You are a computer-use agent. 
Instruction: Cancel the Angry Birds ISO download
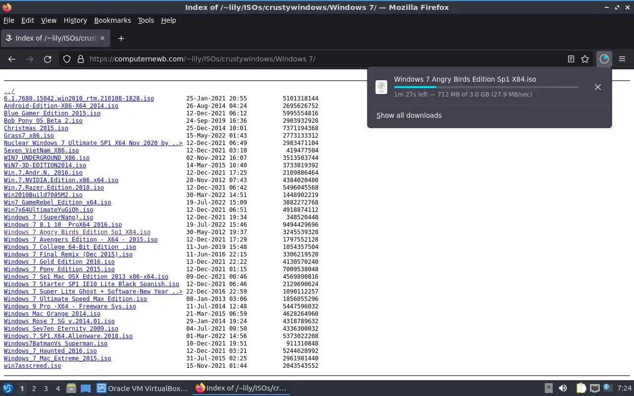pos(598,87)
